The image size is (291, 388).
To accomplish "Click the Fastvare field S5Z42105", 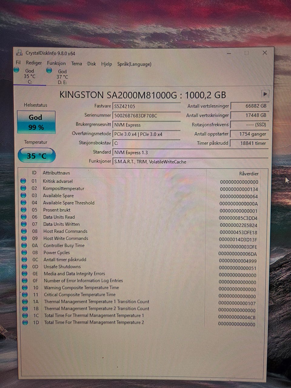I will coord(146,106).
